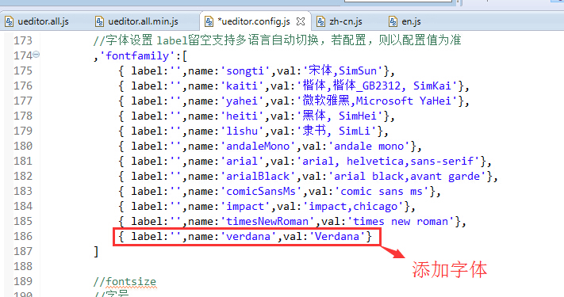Viewport: 564px width, 297px height.
Task: Place cursor on 'kaiti' name value
Action: click(242, 86)
